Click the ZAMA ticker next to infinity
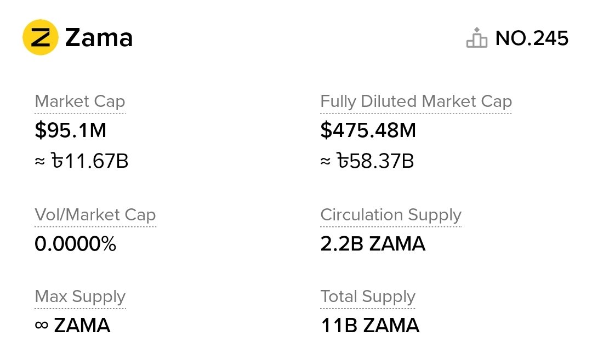The height and width of the screenshot is (364, 592). click(x=82, y=326)
